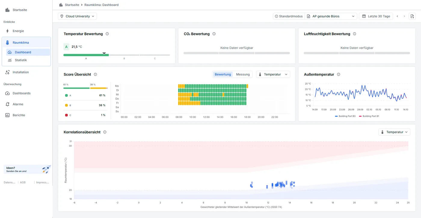Click the Berichte report icon

(8, 115)
